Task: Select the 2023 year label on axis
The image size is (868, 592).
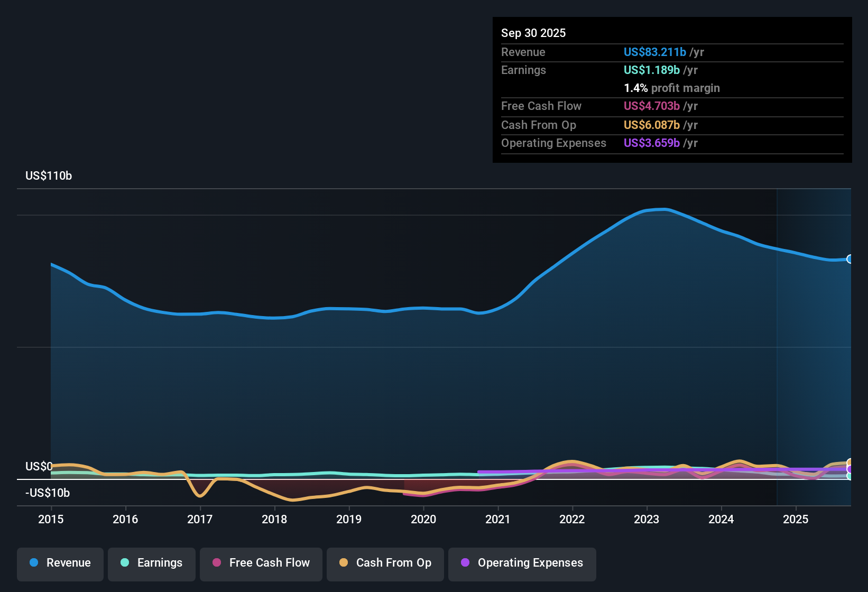Action: [647, 520]
